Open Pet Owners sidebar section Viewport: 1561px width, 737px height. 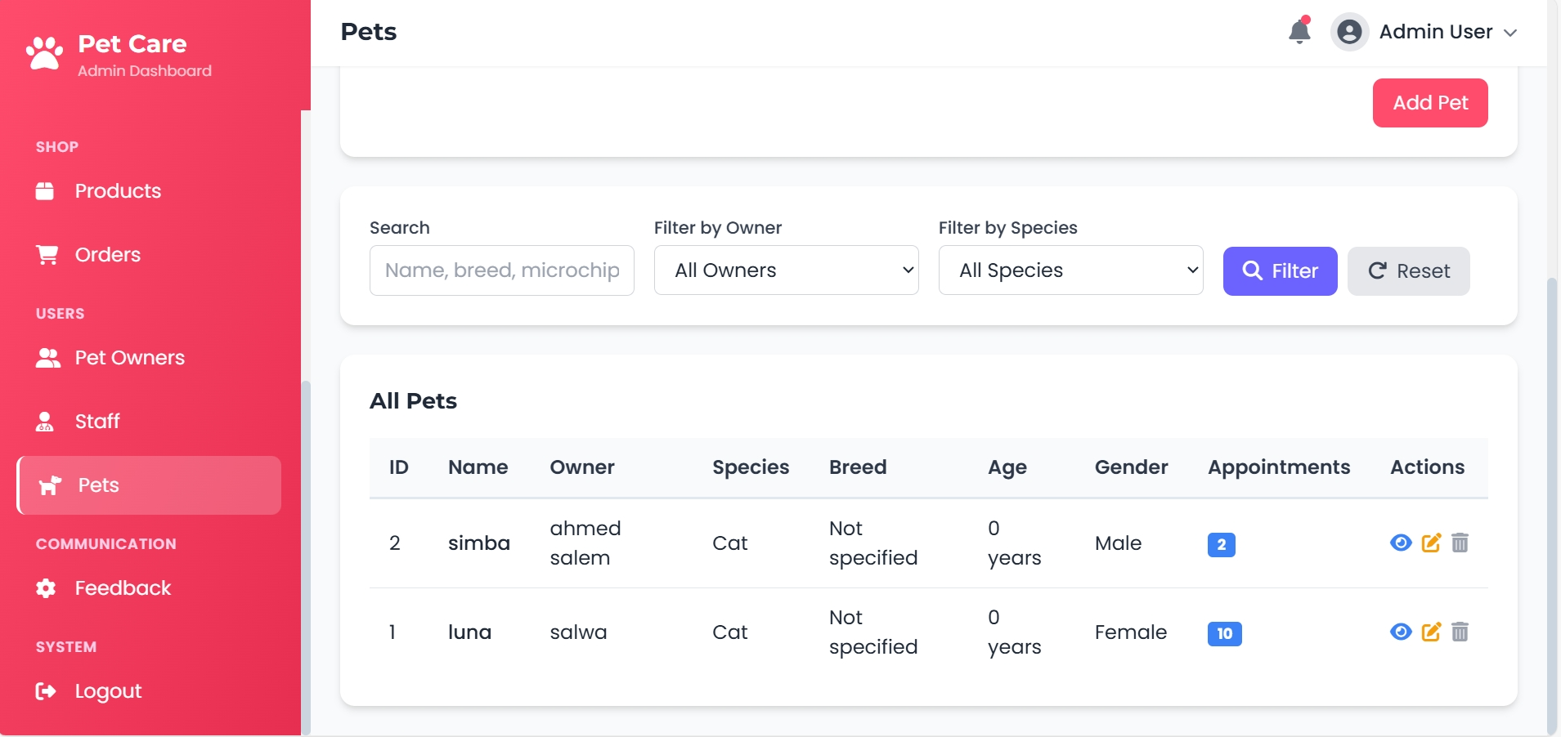129,358
